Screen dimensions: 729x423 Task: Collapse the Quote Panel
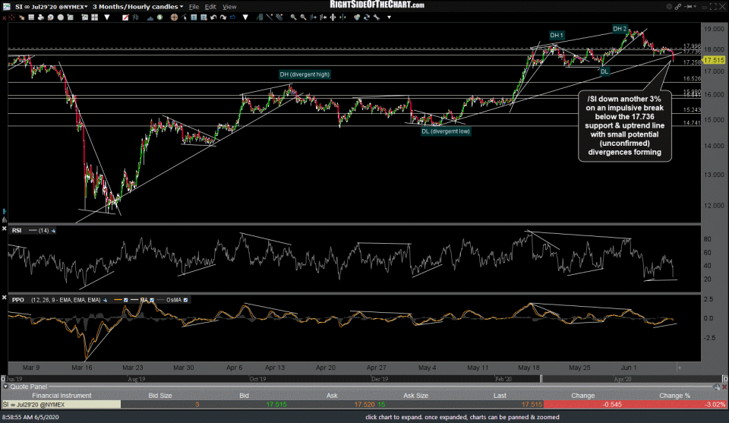pos(5,386)
